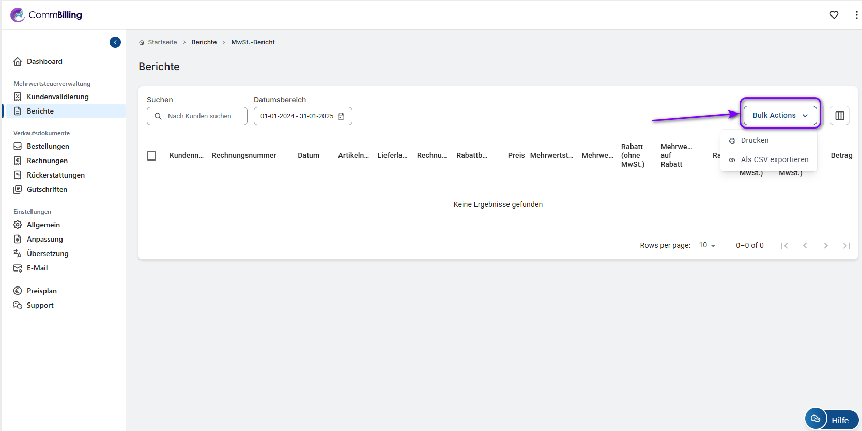Screen dimensions: 862x431
Task: Expand the Bulk Actions dropdown
Action: point(780,116)
